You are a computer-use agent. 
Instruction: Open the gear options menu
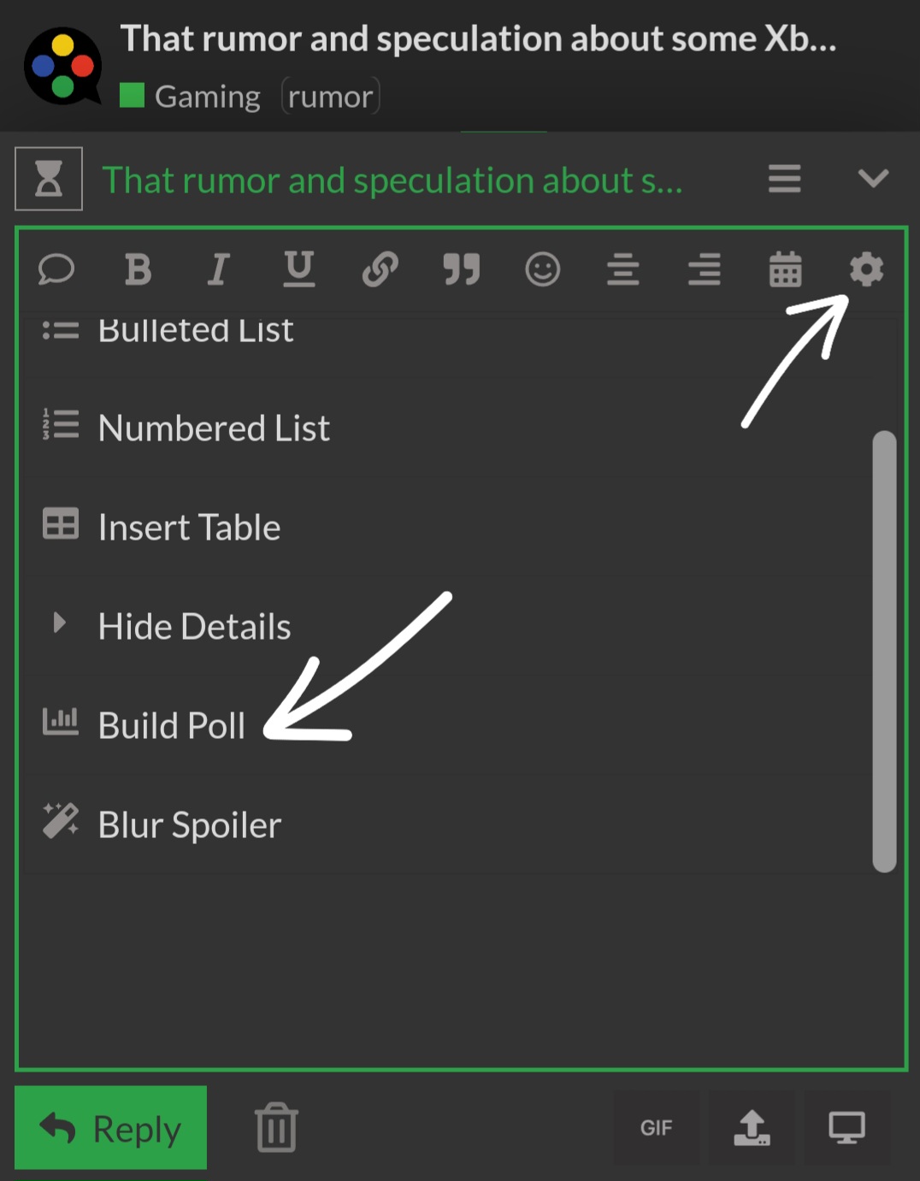pyautogui.click(x=866, y=269)
